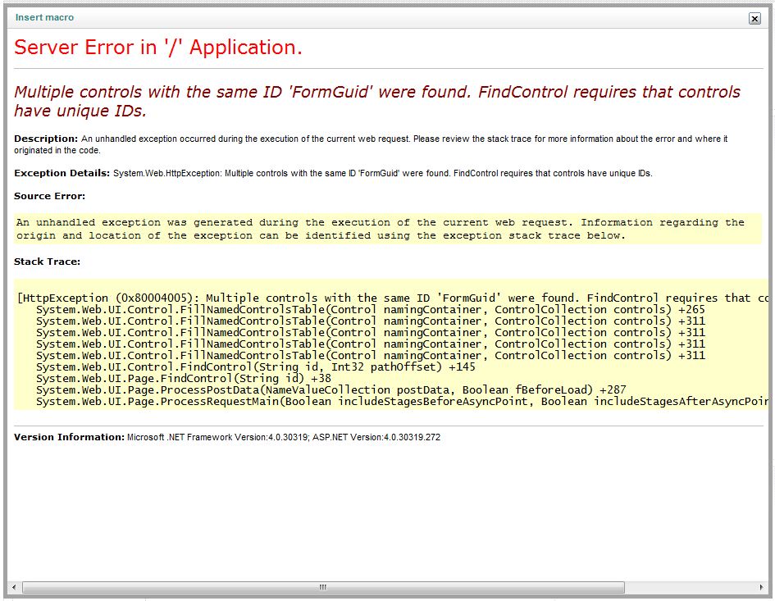775x601 pixels.
Task: Click inside the yellow Source Error text box
Action: (x=380, y=229)
